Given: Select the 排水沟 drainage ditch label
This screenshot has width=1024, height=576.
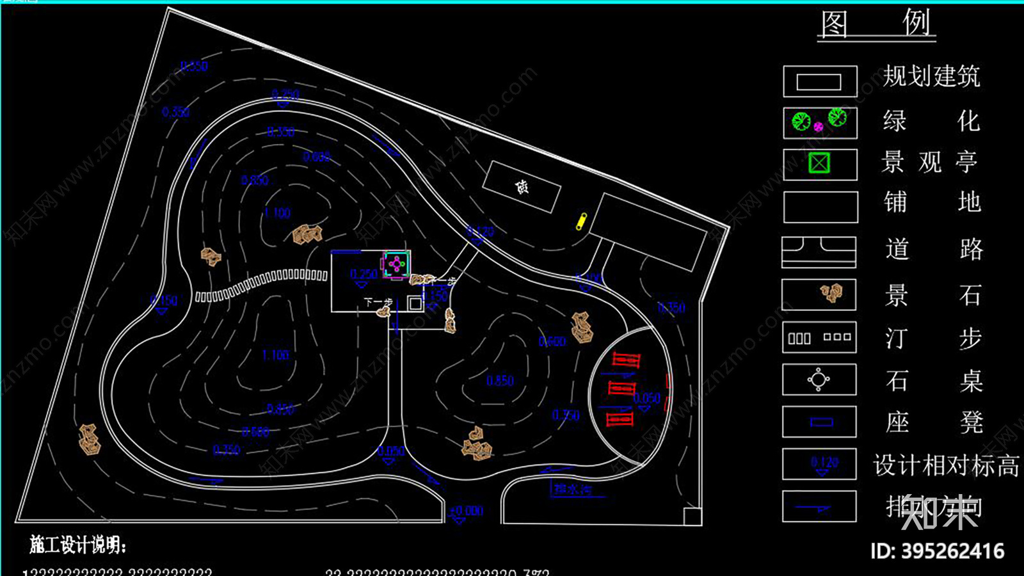Looking at the screenshot, I should click(x=572, y=490).
